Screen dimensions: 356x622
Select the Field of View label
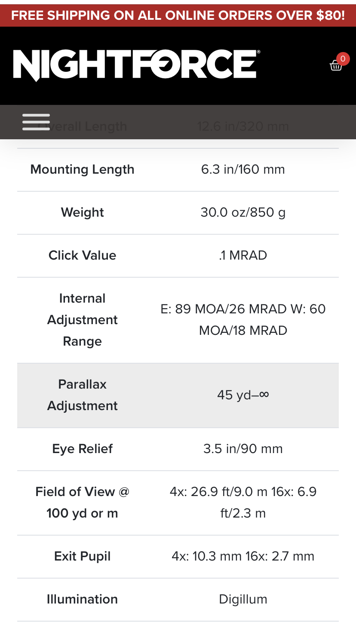coord(83,503)
